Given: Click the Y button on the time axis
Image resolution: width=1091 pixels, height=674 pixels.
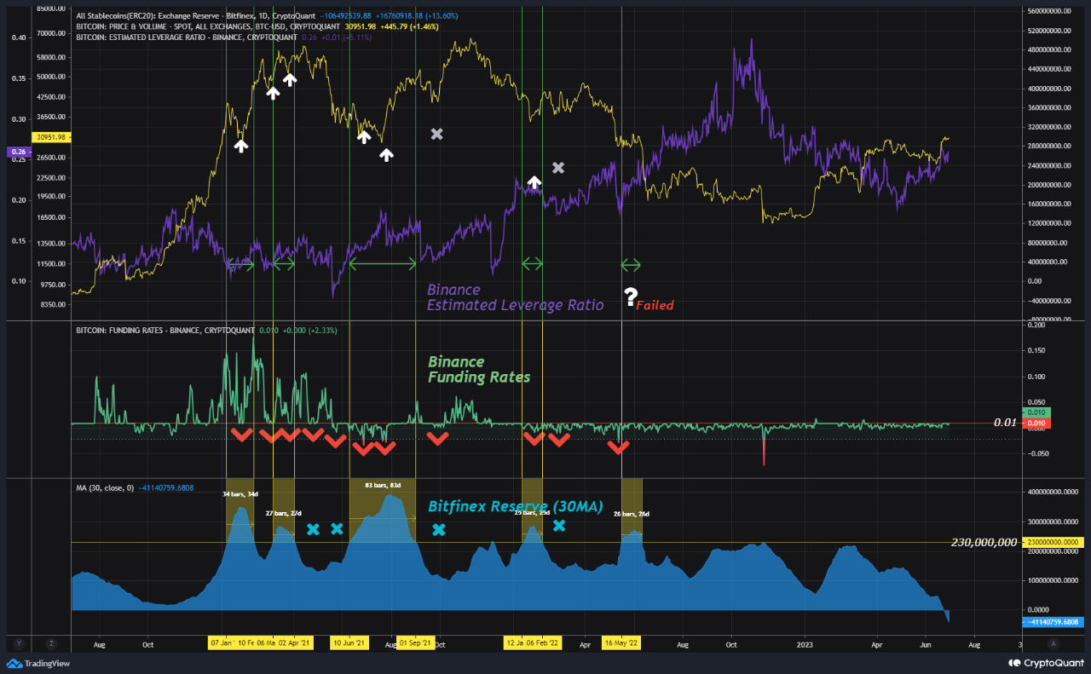Looking at the screenshot, I should [19, 643].
